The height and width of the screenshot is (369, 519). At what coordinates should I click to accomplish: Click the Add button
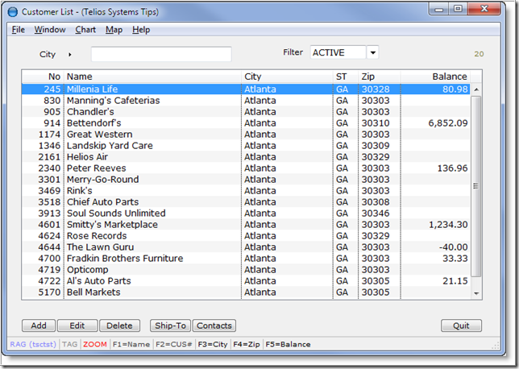(38, 325)
